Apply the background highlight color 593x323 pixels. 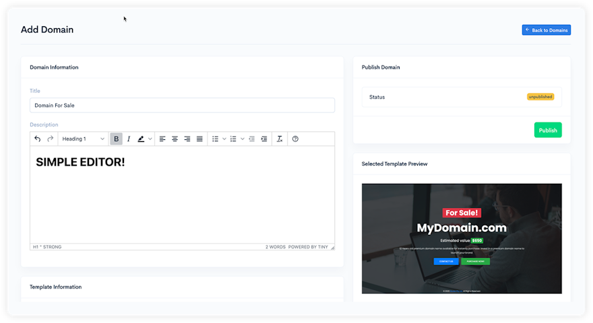click(141, 139)
